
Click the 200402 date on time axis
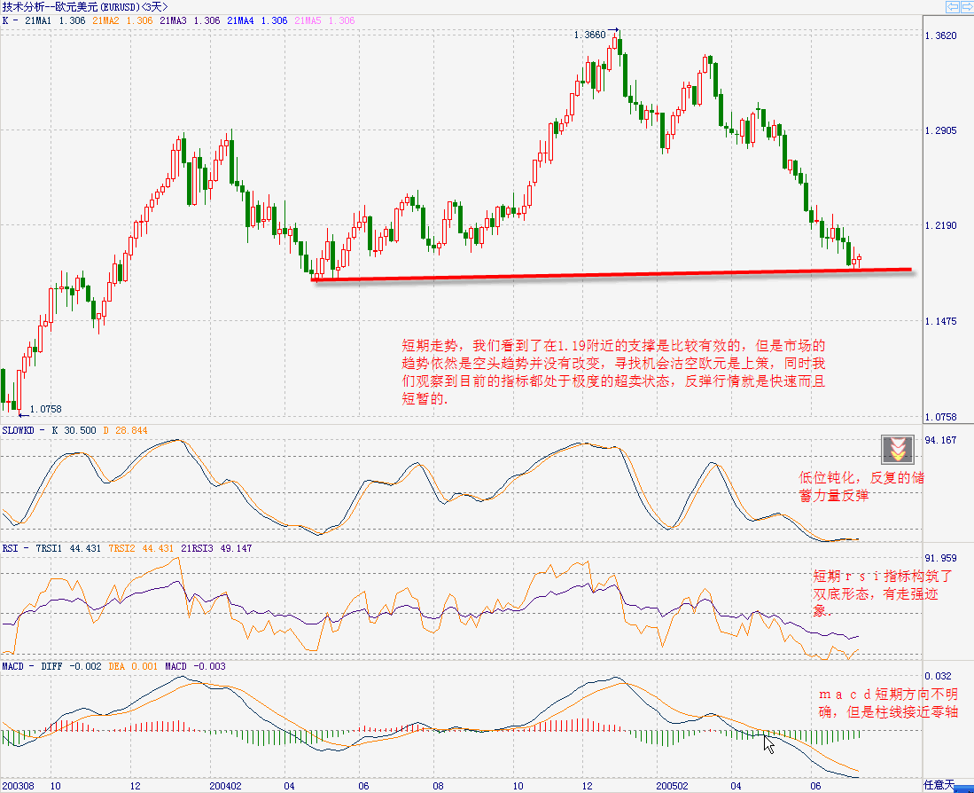click(x=225, y=786)
